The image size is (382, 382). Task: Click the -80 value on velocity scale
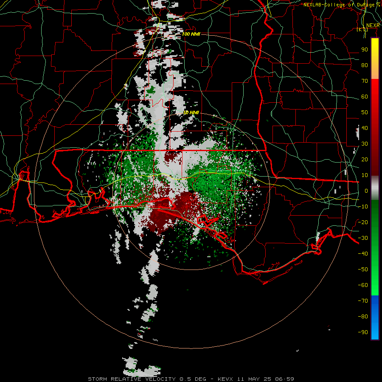point(363,317)
